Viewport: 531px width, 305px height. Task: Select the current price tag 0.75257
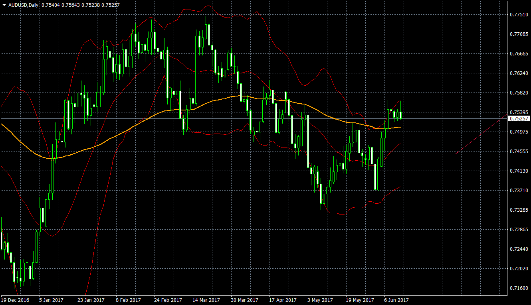point(519,119)
